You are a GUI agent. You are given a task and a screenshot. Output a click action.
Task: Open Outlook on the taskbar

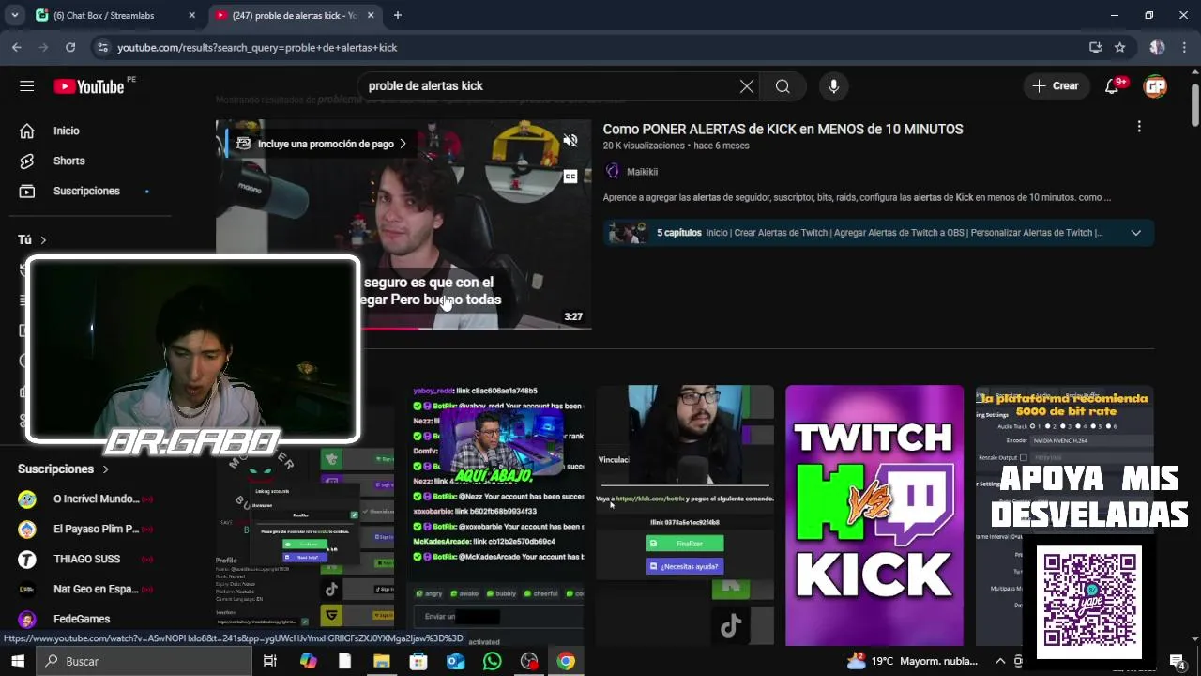[x=455, y=661]
